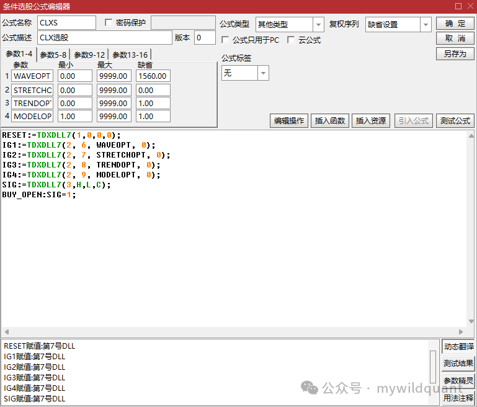Click the 另存为 save-as button
The height and width of the screenshot is (407, 477).
[455, 53]
